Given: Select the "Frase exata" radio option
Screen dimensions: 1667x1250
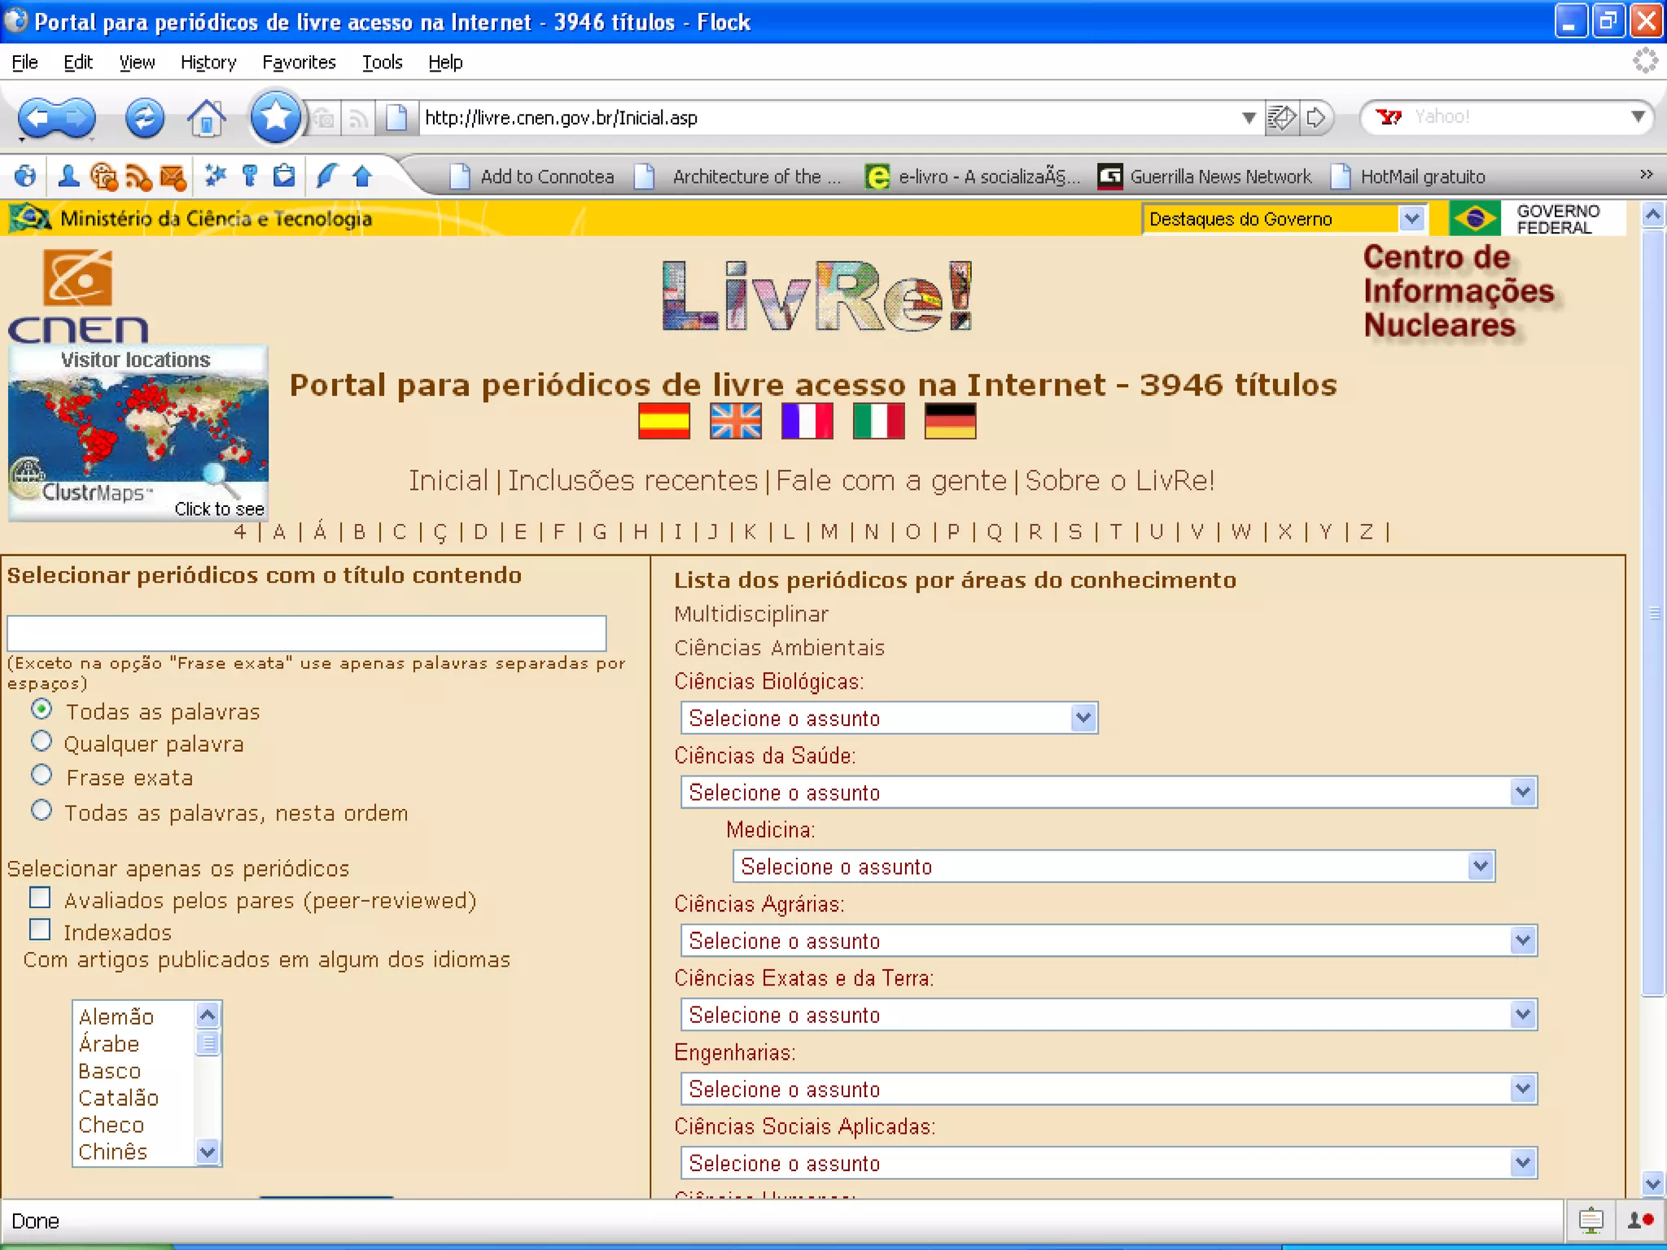Looking at the screenshot, I should 42,776.
